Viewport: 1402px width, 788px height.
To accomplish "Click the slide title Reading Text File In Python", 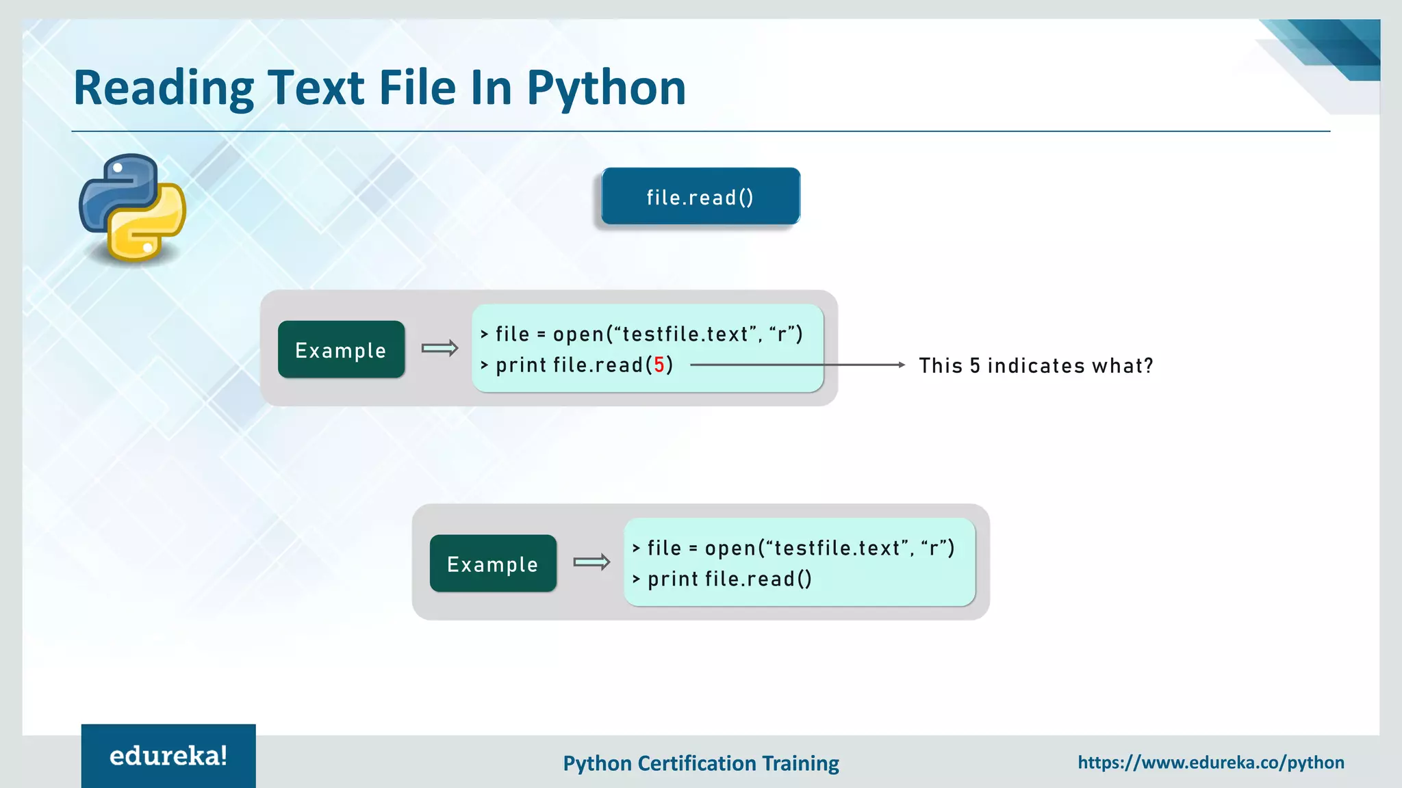I will pos(380,88).
